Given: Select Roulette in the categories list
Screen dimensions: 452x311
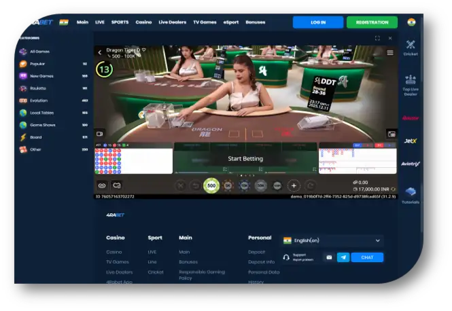Looking at the screenshot, I should [x=37, y=88].
